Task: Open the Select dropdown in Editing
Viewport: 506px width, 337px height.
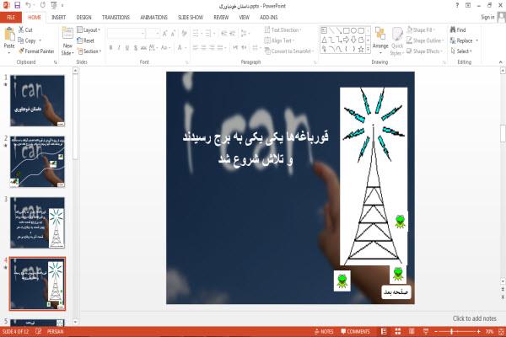Action: coord(461,51)
